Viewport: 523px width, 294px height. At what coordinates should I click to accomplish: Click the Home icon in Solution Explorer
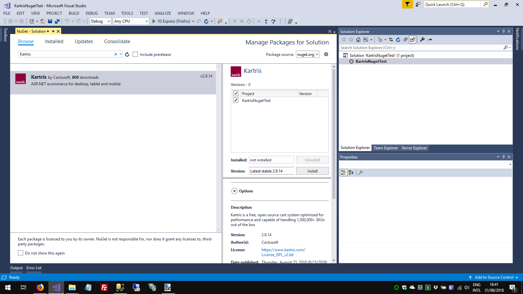[x=358, y=40]
